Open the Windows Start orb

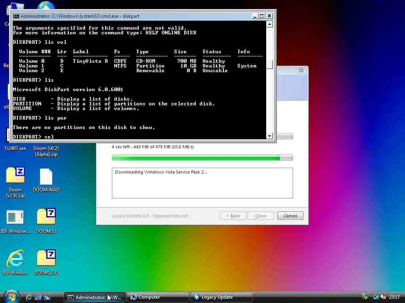pyautogui.click(x=11, y=297)
